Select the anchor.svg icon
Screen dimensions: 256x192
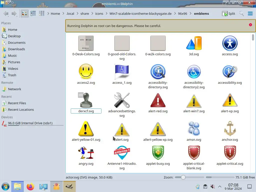230,129
